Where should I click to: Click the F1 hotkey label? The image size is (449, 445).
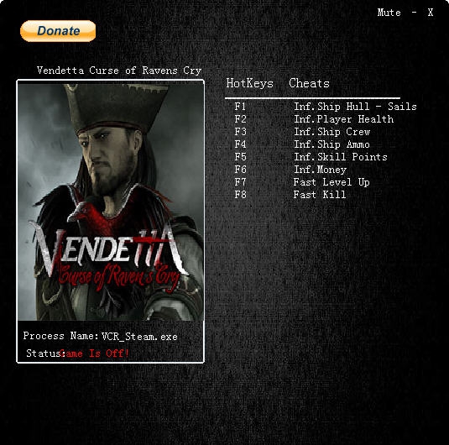tap(240, 107)
